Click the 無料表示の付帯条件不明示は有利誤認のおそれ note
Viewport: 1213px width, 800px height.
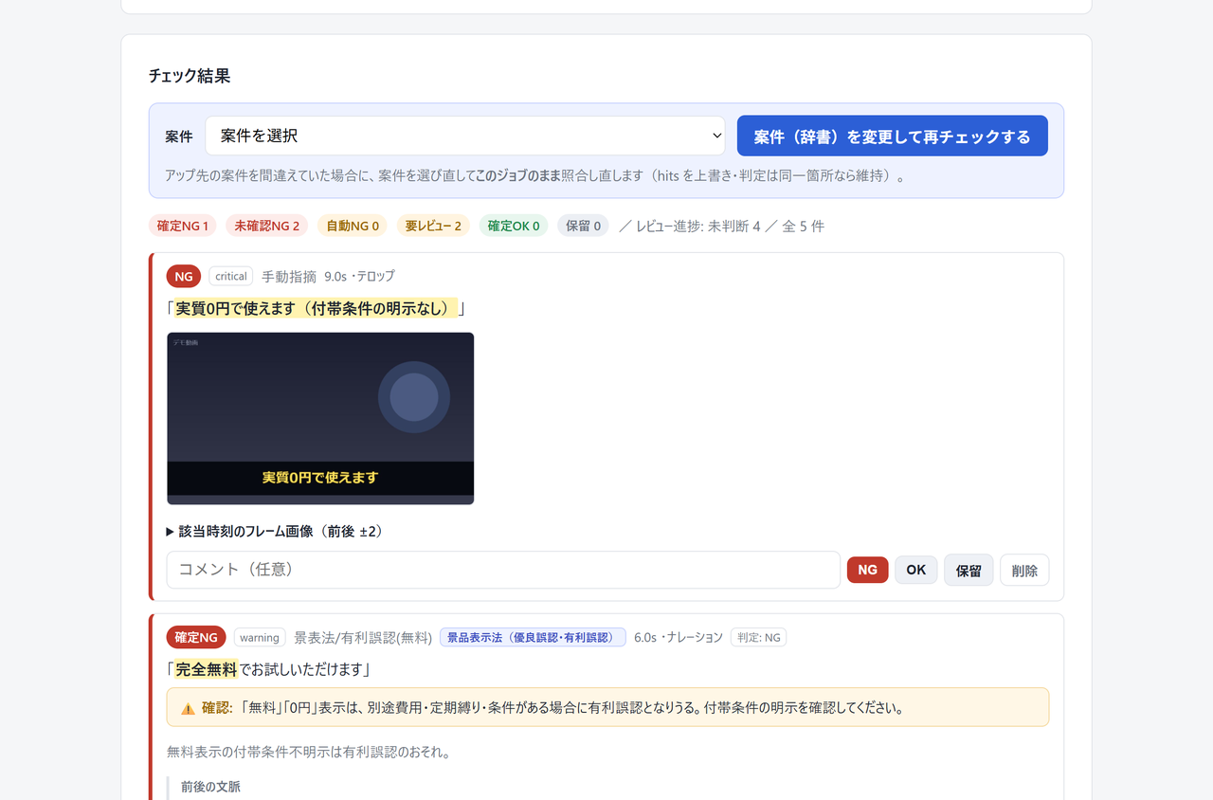[308, 753]
